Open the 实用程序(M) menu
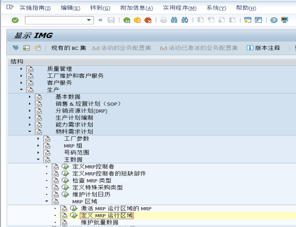This screenshot has width=296, height=227. [180, 8]
